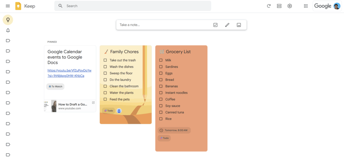
Task: Create new note with drawing icon
Action: (227, 25)
